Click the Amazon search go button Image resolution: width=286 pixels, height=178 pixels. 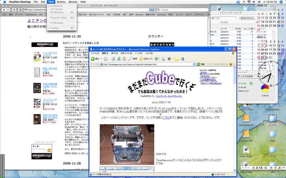coord(49,150)
